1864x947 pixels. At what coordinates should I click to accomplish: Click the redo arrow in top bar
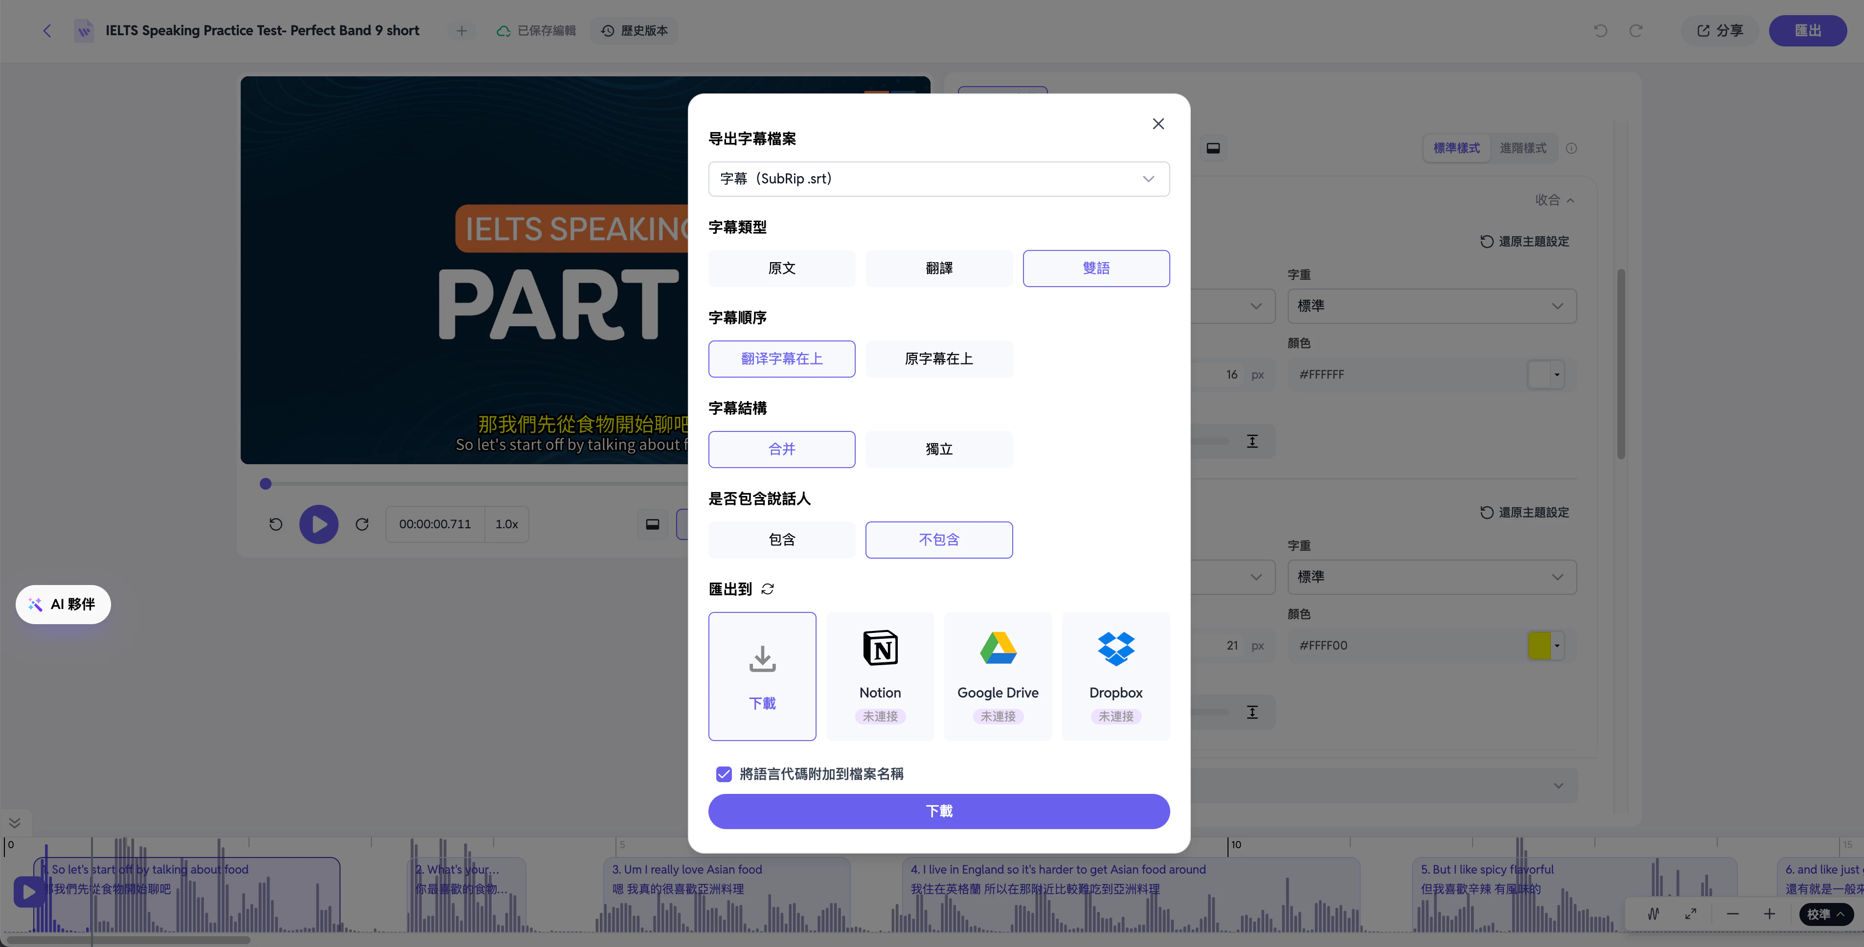tap(1636, 30)
